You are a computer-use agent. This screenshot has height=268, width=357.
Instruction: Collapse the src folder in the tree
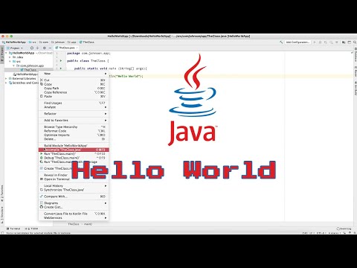(x=10, y=62)
